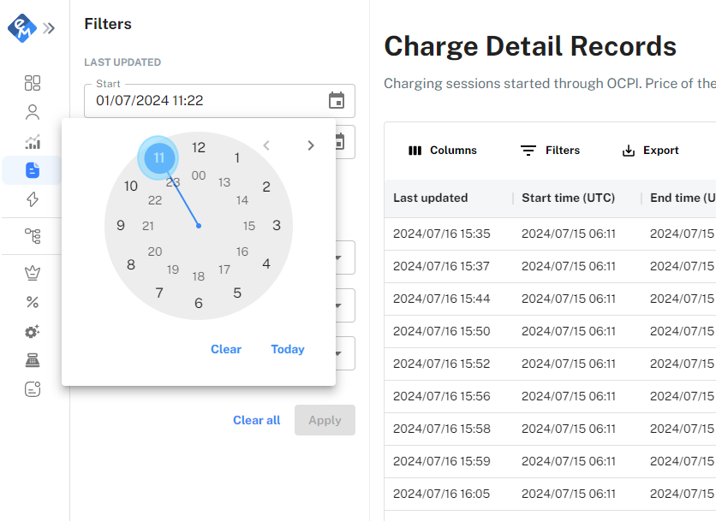The image size is (716, 521).
Task: Click the Start date input field
Action: point(206,101)
